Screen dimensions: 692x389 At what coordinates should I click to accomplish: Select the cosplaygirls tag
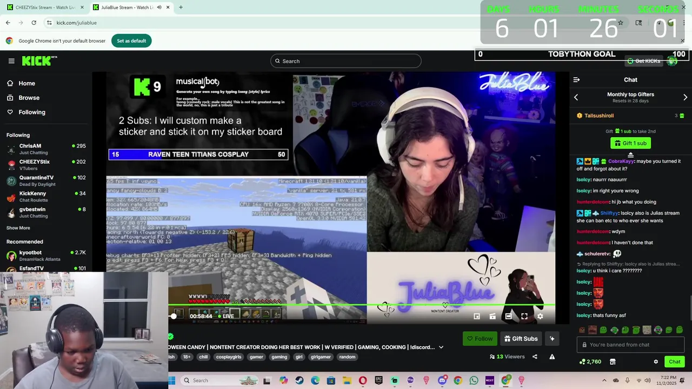pos(229,357)
